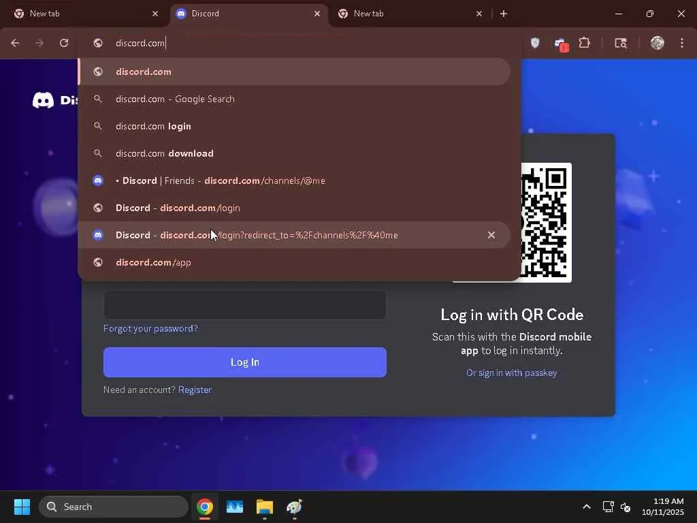Select the discord.com/app suggestion
Screen dimensions: 697x523
coord(294,262)
